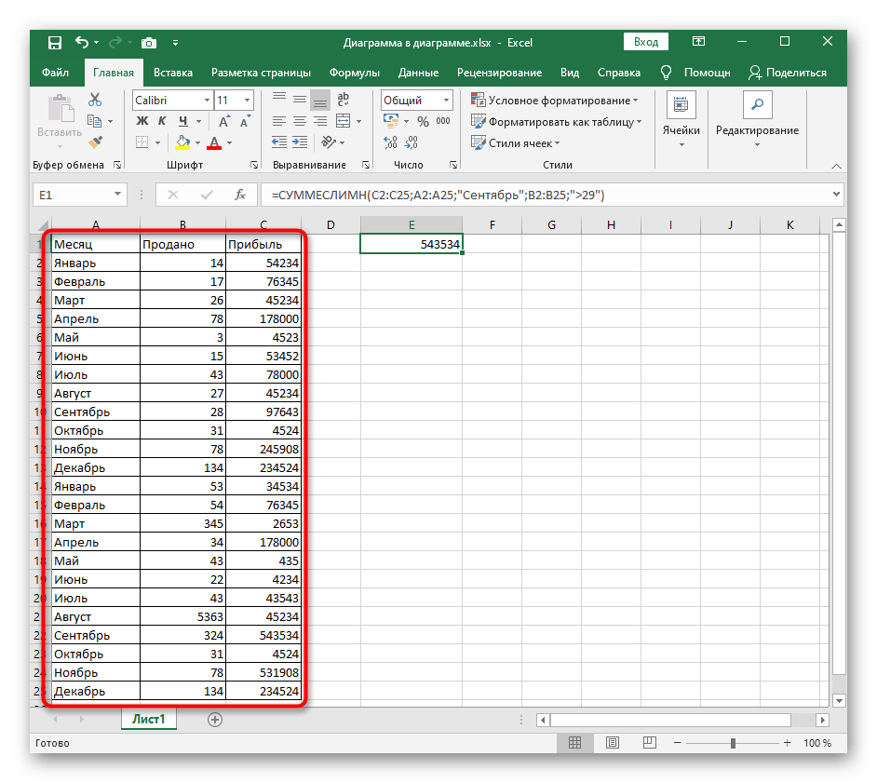Click the vertical scrollbar down arrow
877x783 pixels.
point(839,700)
